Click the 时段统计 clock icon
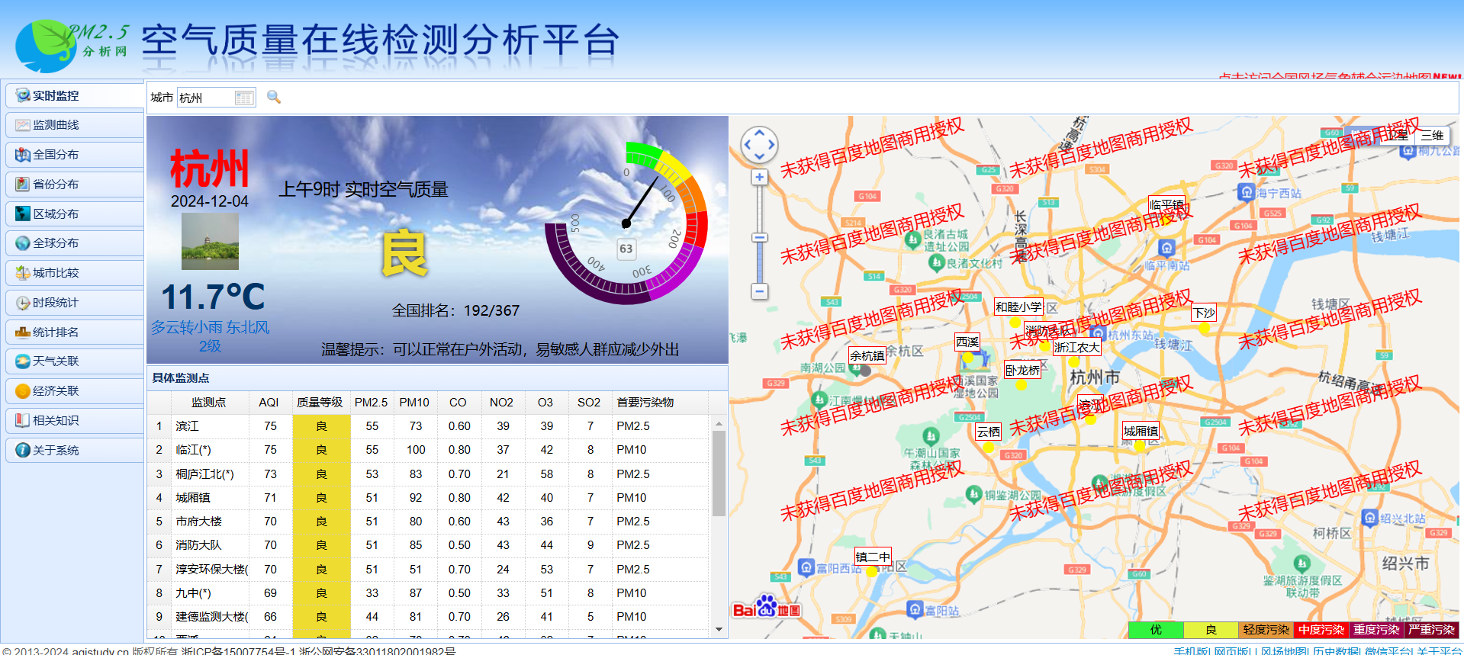 click(23, 303)
